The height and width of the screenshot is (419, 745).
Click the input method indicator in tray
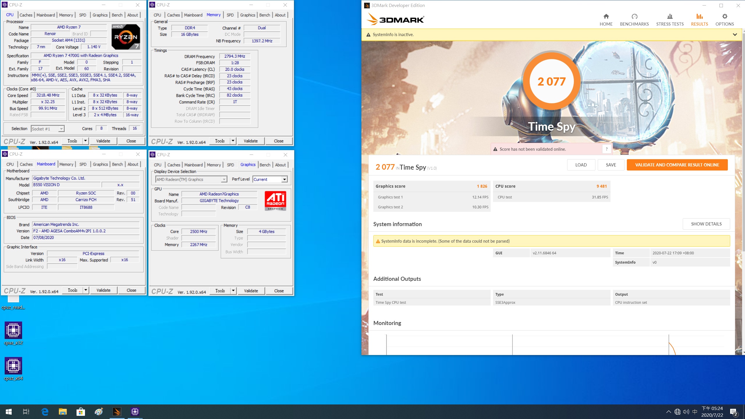(x=695, y=412)
